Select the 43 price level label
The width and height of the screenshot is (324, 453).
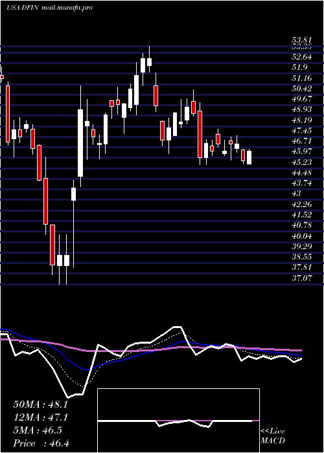(x=297, y=194)
